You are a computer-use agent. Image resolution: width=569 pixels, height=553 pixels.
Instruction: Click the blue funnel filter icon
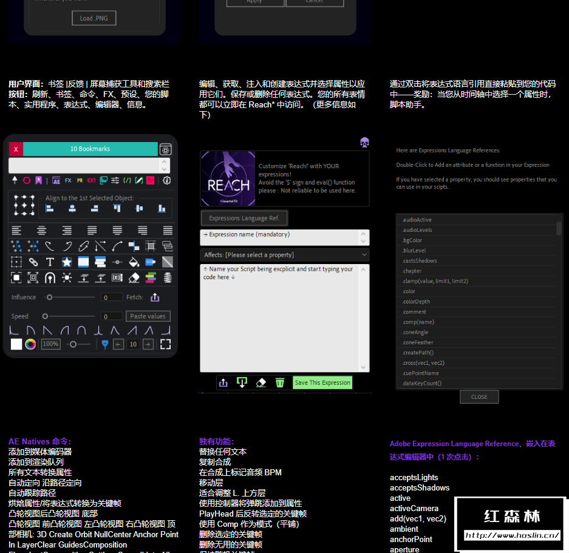tap(105, 344)
